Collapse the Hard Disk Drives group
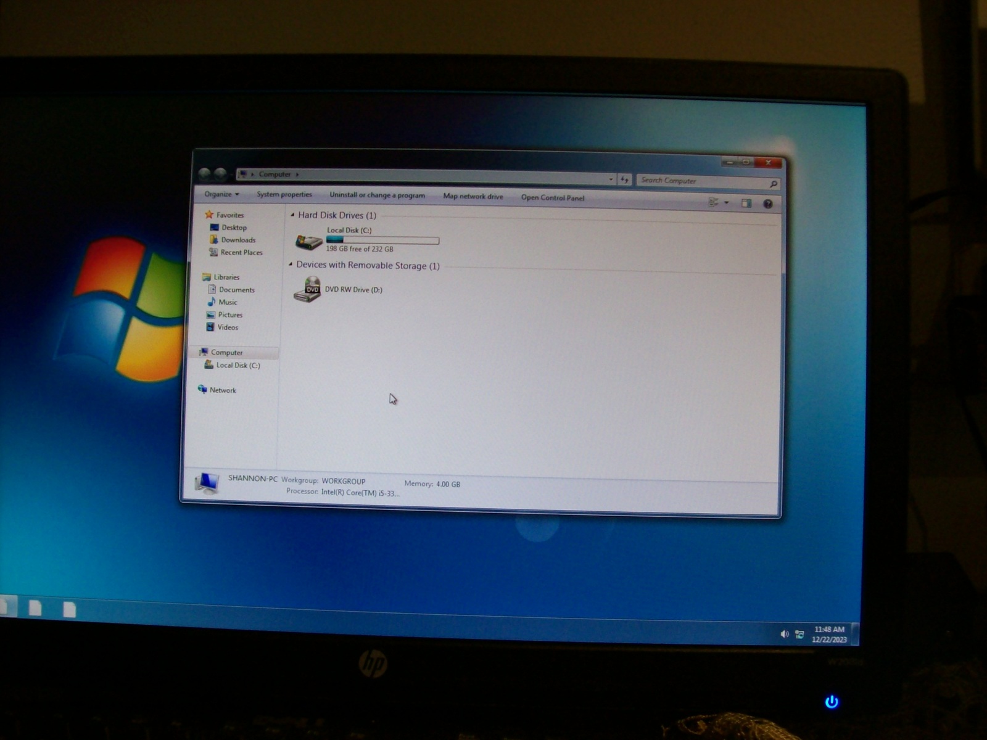Screen dimensions: 987x740 292,215
